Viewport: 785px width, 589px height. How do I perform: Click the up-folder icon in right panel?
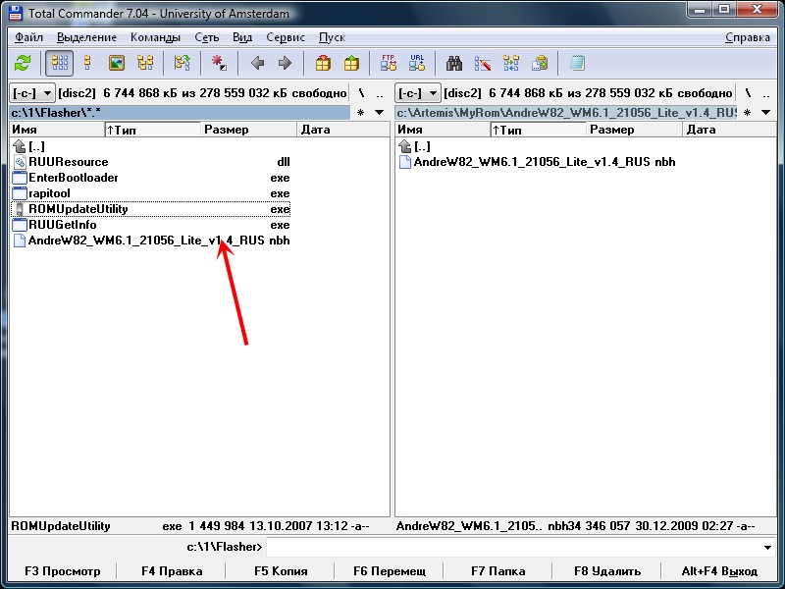coord(404,146)
